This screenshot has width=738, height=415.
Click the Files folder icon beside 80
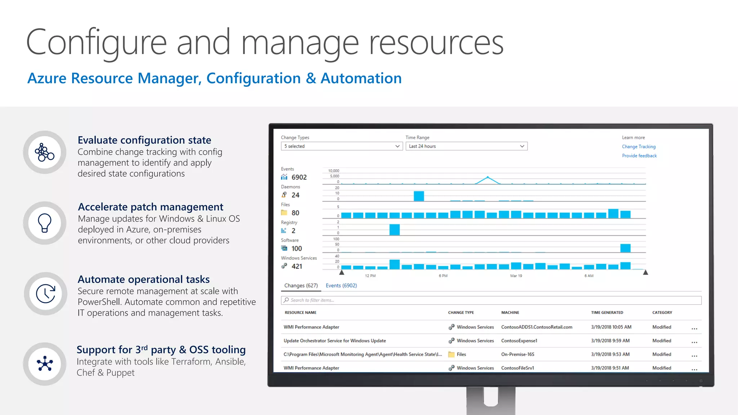[284, 213]
